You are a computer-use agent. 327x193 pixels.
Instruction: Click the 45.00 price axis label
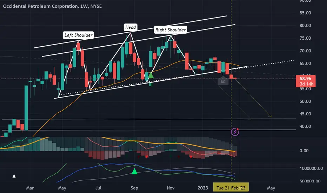coord(305,114)
